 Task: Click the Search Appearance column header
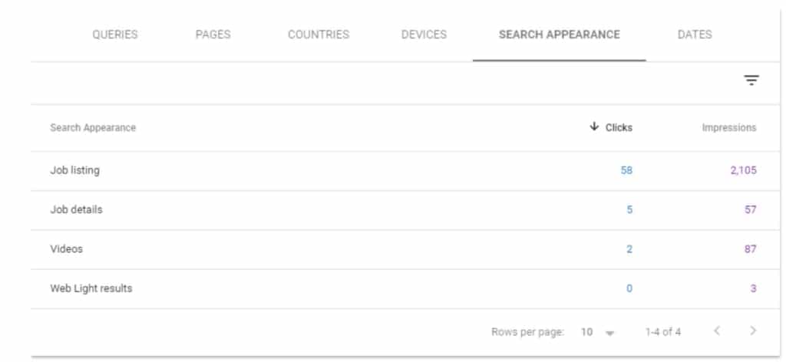[x=93, y=128]
